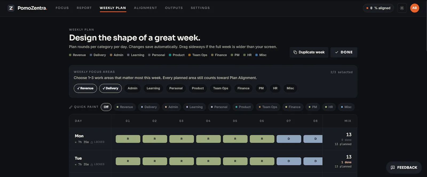The height and width of the screenshot is (177, 427).
Task: Click the Tue day label
Action: pyautogui.click(x=78, y=158)
